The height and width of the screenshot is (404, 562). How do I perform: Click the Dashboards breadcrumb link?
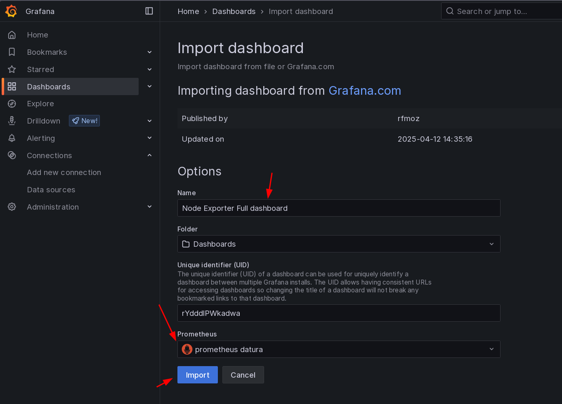pyautogui.click(x=234, y=12)
